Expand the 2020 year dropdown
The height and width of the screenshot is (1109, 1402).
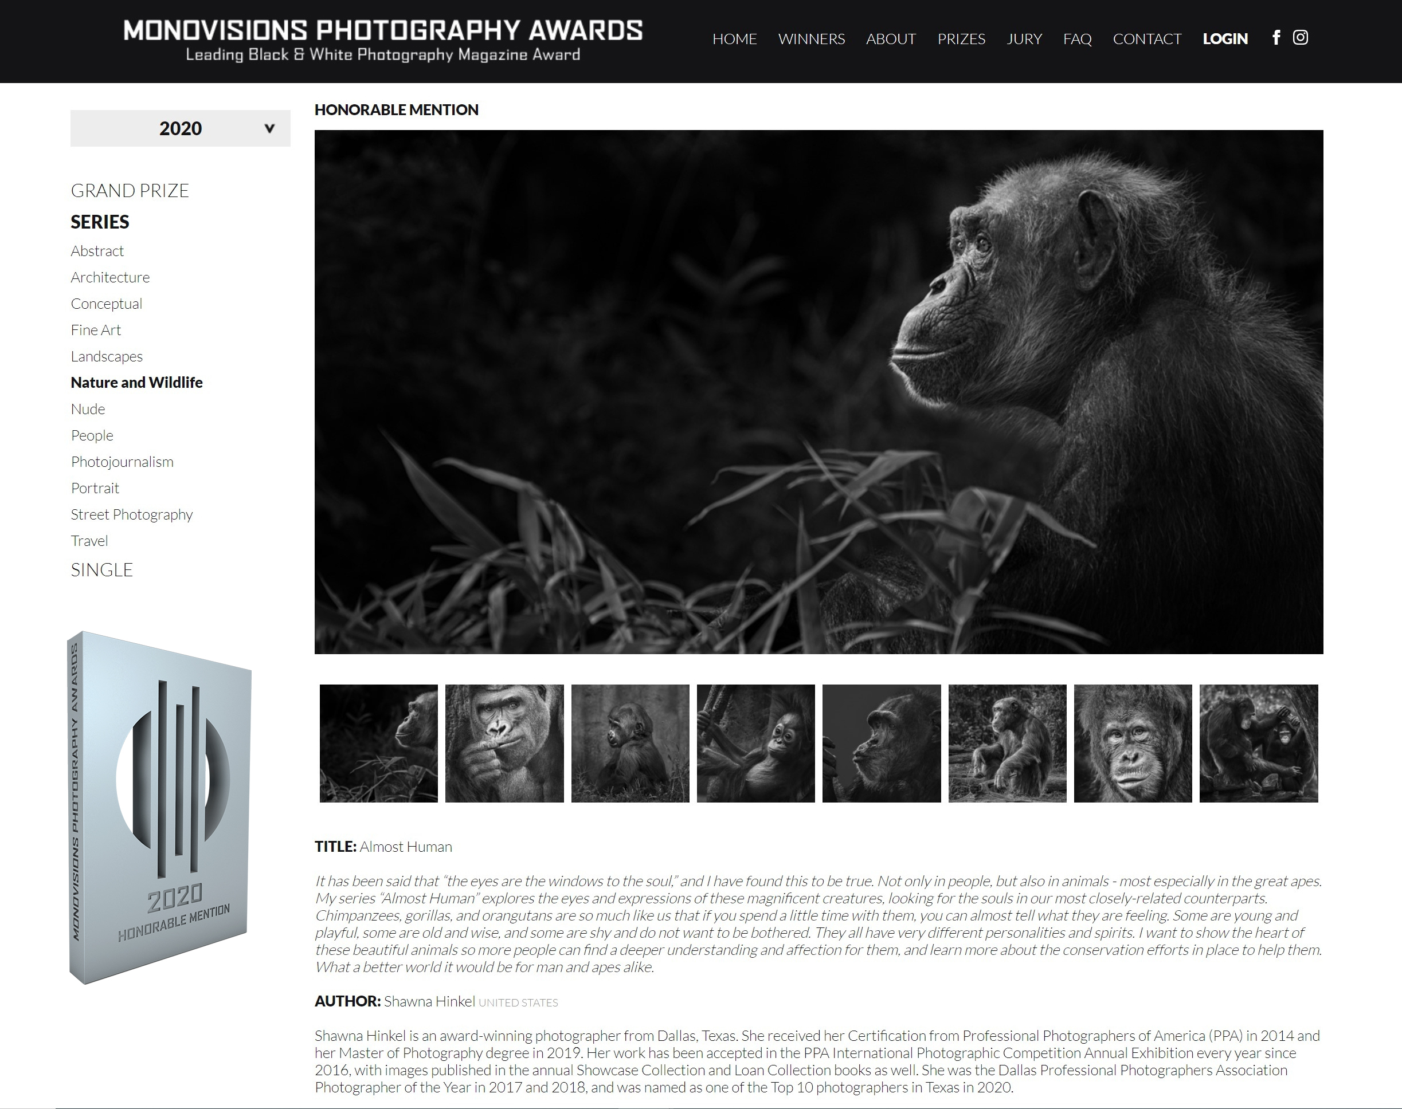click(x=180, y=128)
